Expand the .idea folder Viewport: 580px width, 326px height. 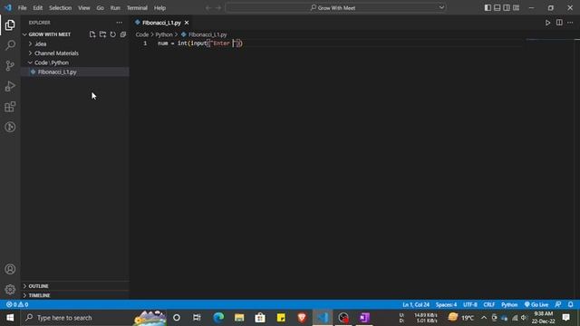coord(40,44)
